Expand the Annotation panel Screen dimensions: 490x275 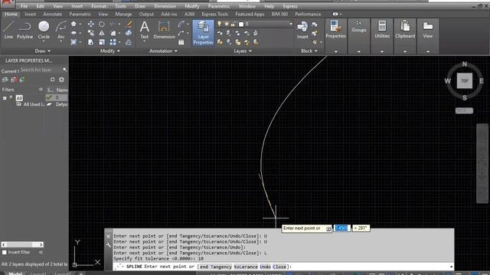click(163, 51)
